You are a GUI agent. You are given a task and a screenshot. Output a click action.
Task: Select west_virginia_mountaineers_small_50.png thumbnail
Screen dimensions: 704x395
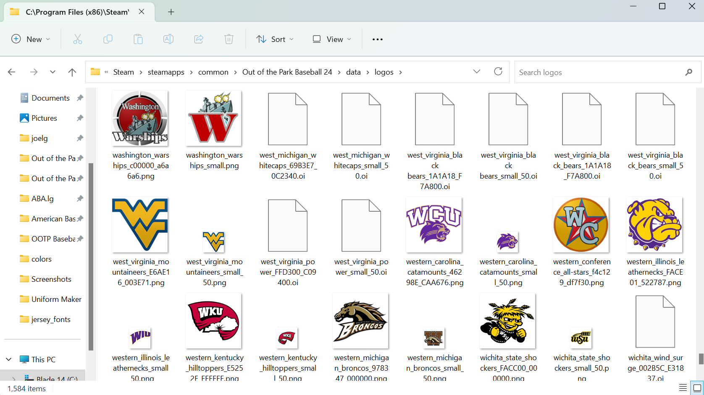(x=214, y=242)
